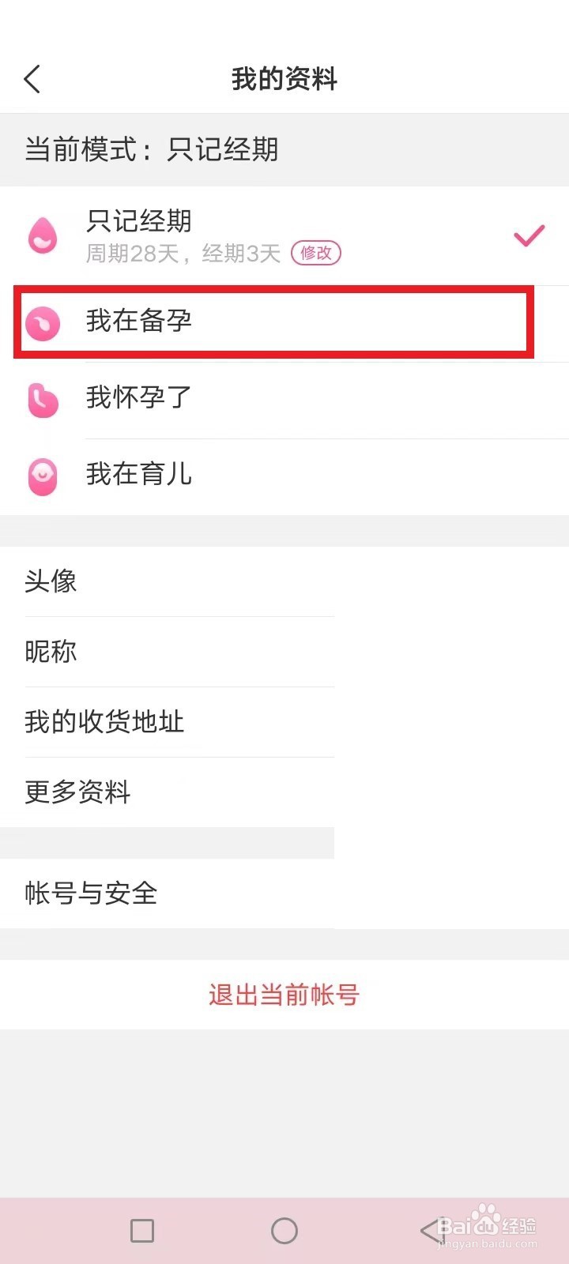This screenshot has height=1264, width=569.
Task: Select the 我在备孕 mode icon
Action: coord(43,322)
